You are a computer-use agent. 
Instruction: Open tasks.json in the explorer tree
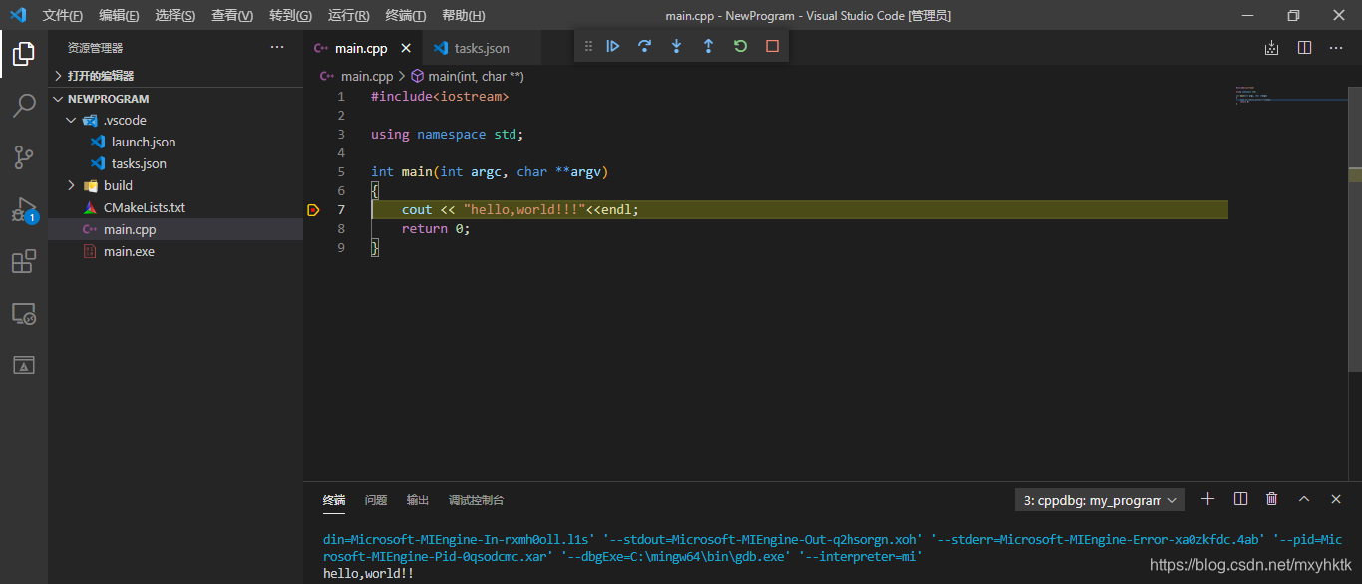tap(175, 163)
